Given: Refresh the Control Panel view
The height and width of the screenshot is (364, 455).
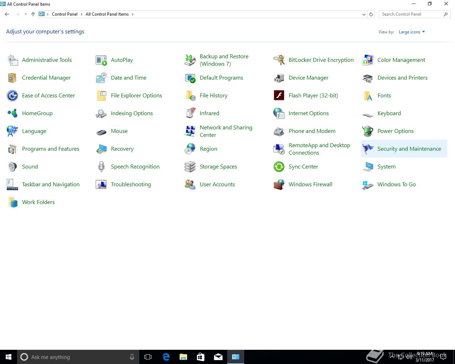Looking at the screenshot, I should [371, 14].
